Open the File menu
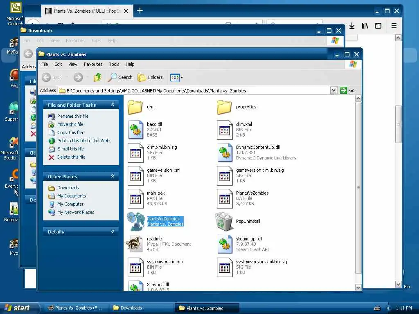The width and height of the screenshot is (419, 314). pos(45,64)
